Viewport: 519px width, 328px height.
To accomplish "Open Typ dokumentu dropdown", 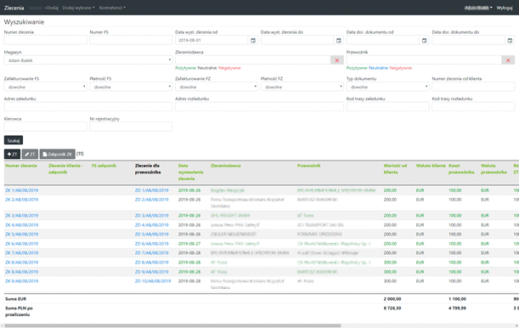I will pyautogui.click(x=387, y=87).
